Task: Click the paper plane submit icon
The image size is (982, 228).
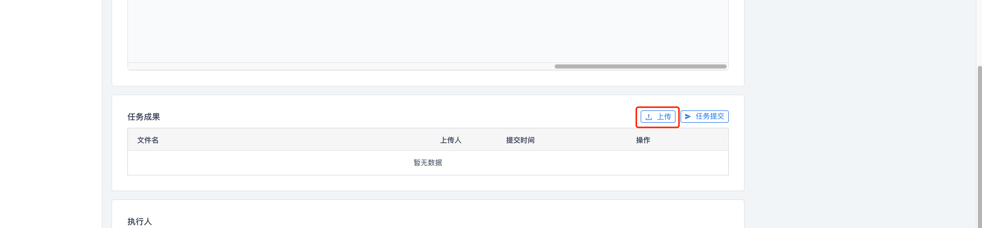Action: [x=688, y=117]
